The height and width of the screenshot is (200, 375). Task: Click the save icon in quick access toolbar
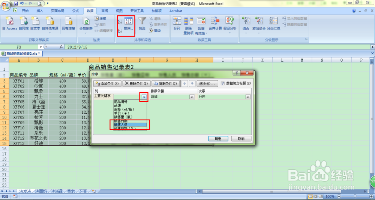click(x=16, y=4)
